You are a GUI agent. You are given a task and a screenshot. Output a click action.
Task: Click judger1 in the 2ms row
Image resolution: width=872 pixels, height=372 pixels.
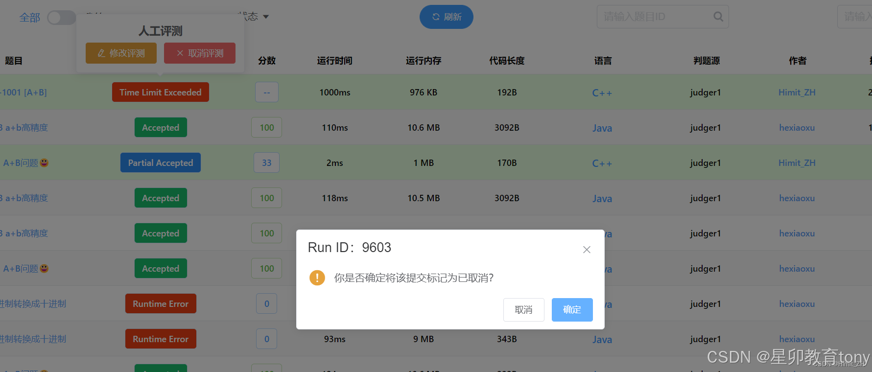[x=706, y=163]
